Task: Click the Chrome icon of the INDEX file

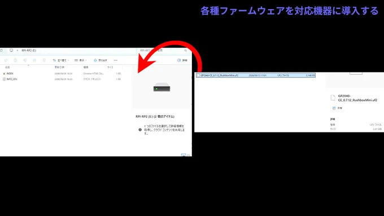Action: click(x=4, y=73)
